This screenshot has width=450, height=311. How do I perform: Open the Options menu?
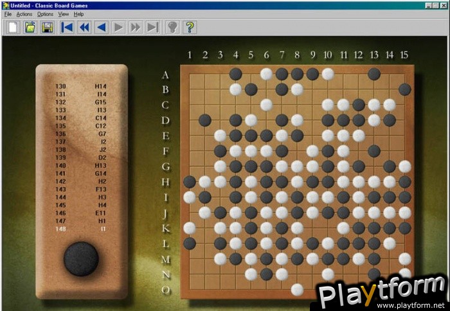tap(45, 14)
